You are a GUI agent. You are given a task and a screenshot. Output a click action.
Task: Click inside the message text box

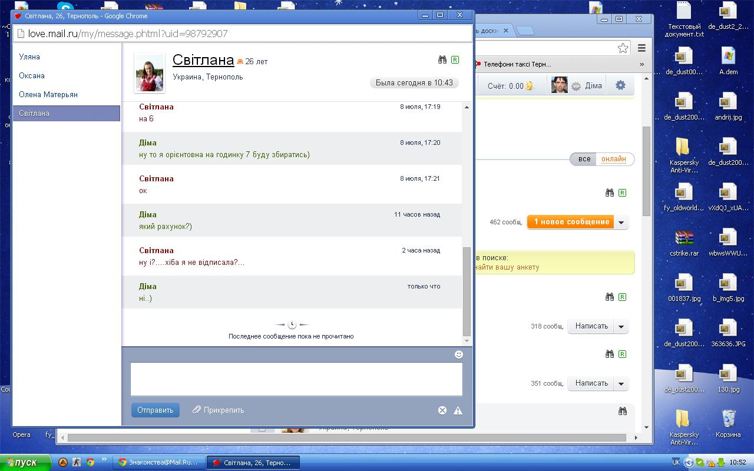coord(296,379)
